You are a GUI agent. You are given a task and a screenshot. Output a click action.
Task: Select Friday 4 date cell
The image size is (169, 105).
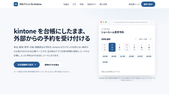(x=112, y=47)
